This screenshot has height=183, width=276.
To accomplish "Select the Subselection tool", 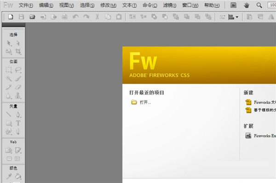I will tap(18, 43).
